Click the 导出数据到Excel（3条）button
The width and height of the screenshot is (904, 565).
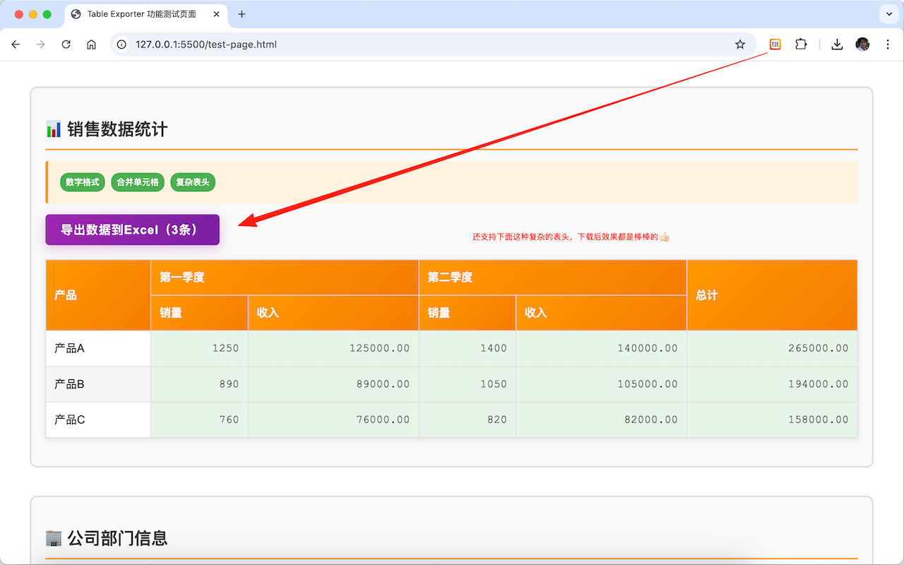tap(132, 230)
